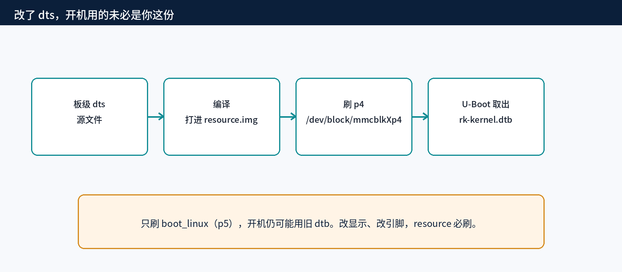Image resolution: width=622 pixels, height=272 pixels.
Task: Click the text 'rk-kernel.dtb'
Action: [x=486, y=120]
